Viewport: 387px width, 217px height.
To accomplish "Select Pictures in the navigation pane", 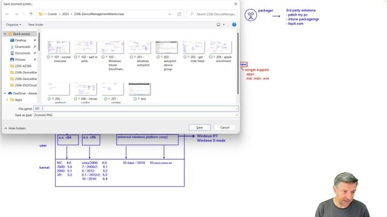I will pos(20,60).
